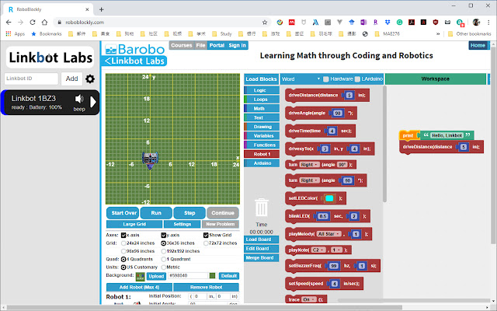Open a new browser tab
497x311 pixels.
tap(102, 9)
